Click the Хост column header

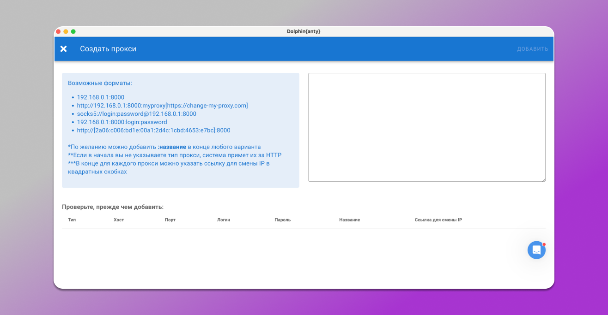pyautogui.click(x=119, y=220)
